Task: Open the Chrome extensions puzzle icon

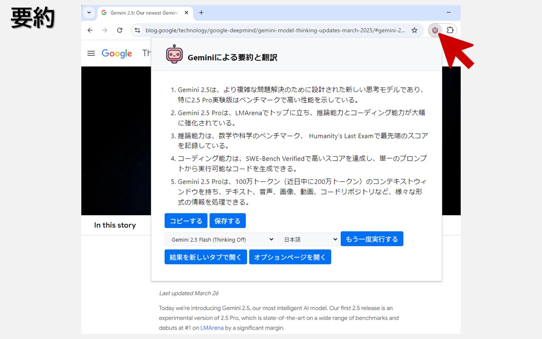Action: 450,30
